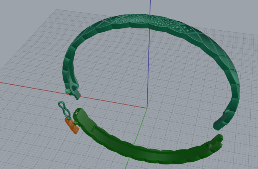Select the orange clasp block
258x169 pixels.
[72, 126]
